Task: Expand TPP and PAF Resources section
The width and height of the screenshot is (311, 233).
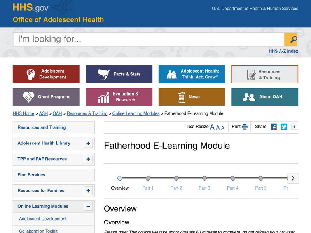Action: 89,159
